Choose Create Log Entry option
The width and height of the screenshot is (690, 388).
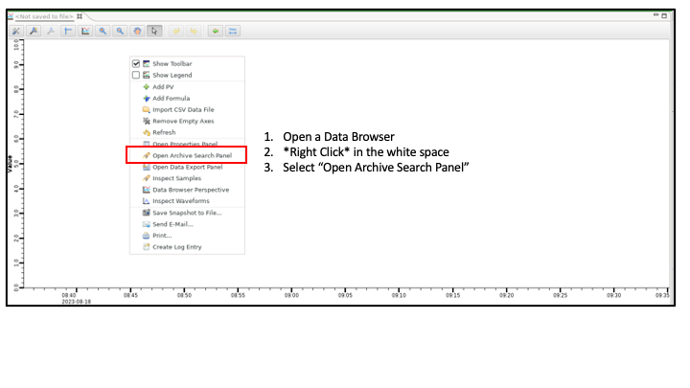178,247
